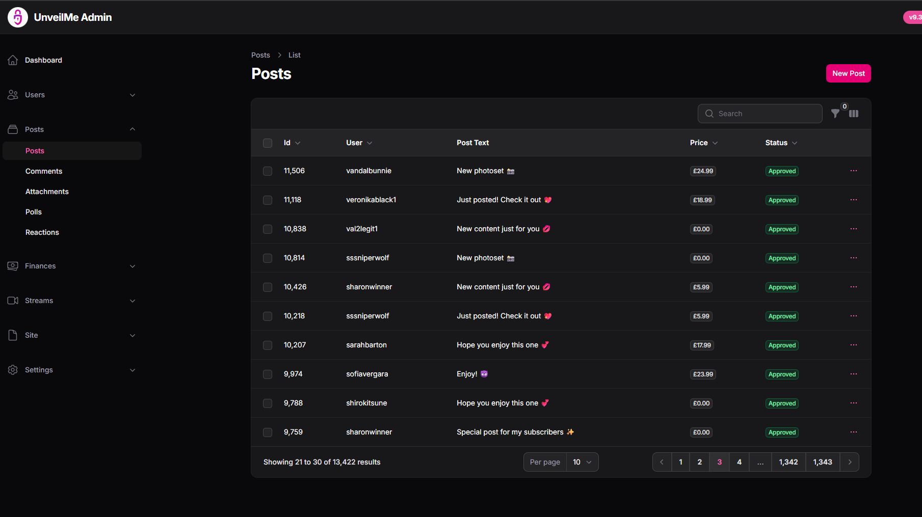
Task: Click the Dashboard home icon
Action: (13, 60)
